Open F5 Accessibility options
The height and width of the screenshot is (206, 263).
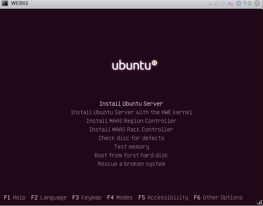163,197
